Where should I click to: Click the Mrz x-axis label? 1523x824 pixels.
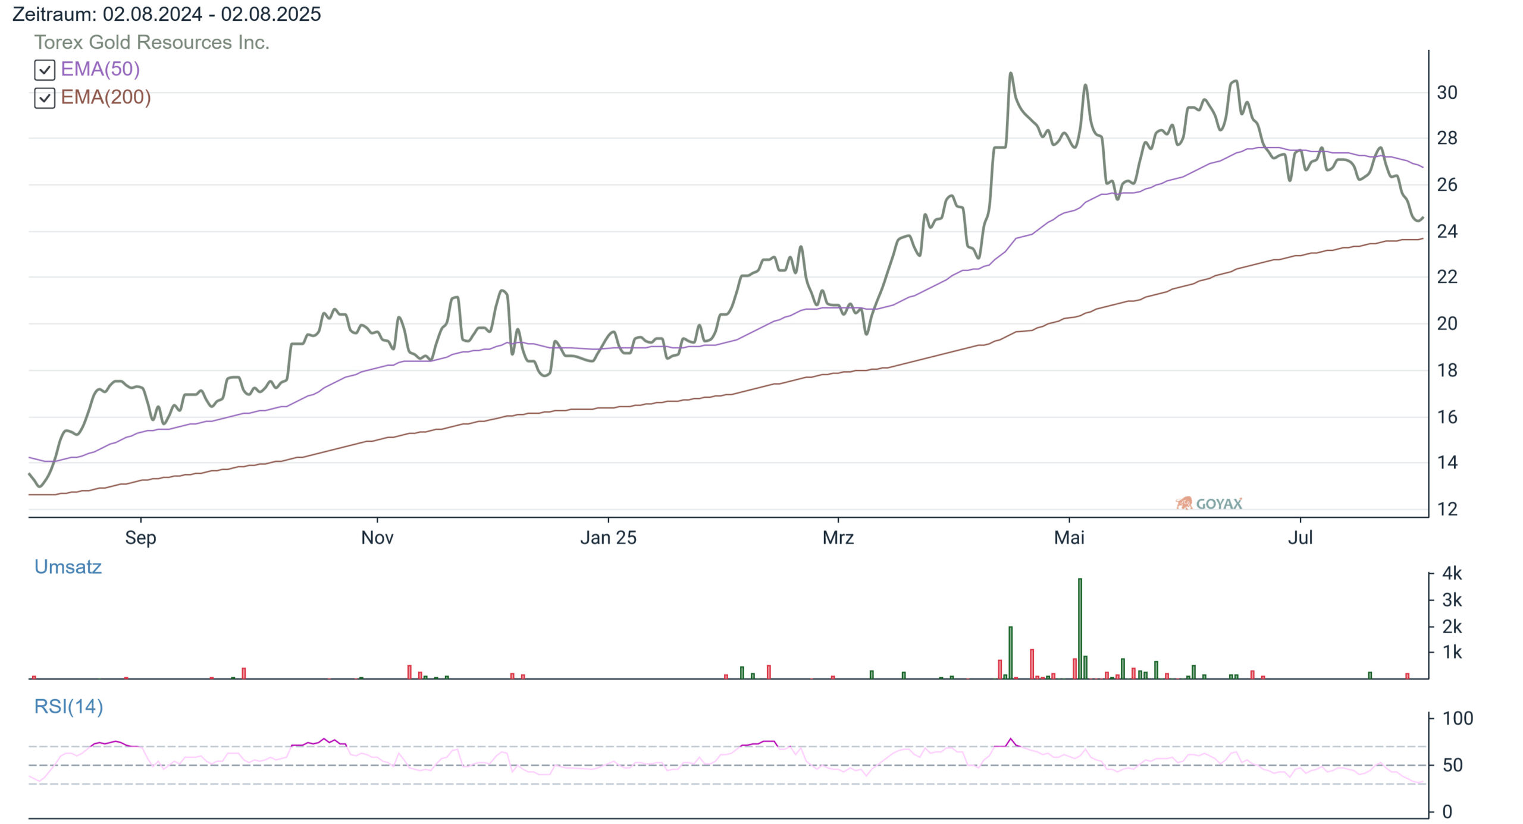point(838,538)
